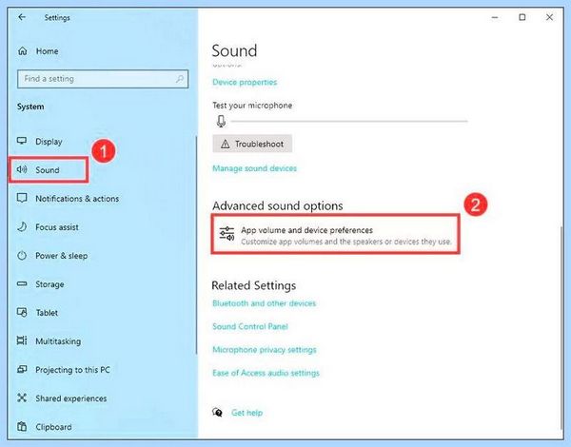Click the microphone icon under Test your microphone
This screenshot has width=571, height=447.
click(x=221, y=121)
